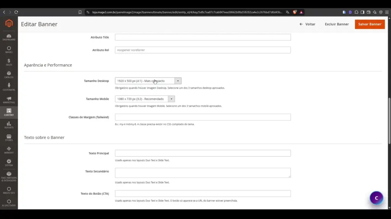Open the Catalog sidebar menu

pyautogui.click(x=9, y=75)
